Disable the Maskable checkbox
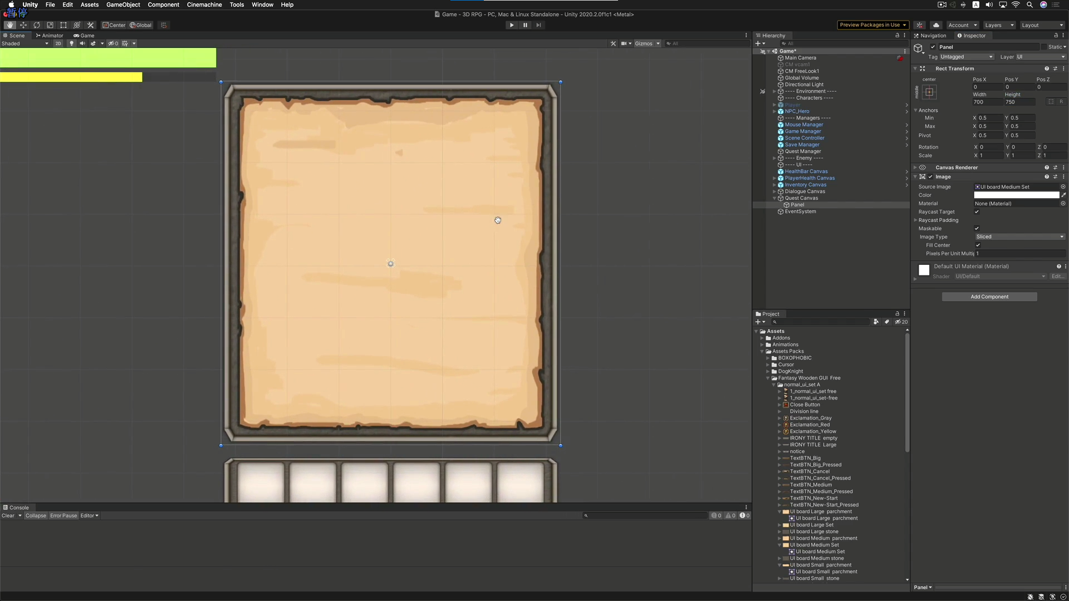Screen dimensions: 1069x601 (977, 229)
